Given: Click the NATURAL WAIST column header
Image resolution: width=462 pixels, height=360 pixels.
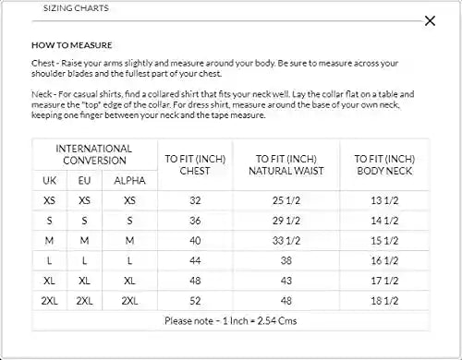Looking at the screenshot, I should (286, 165).
